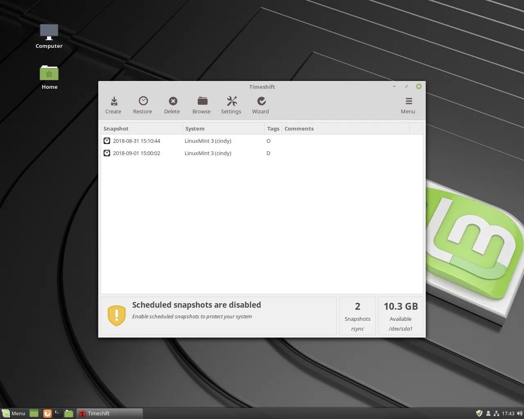Sort by the Snapshot column header
524x419 pixels.
[x=142, y=128]
